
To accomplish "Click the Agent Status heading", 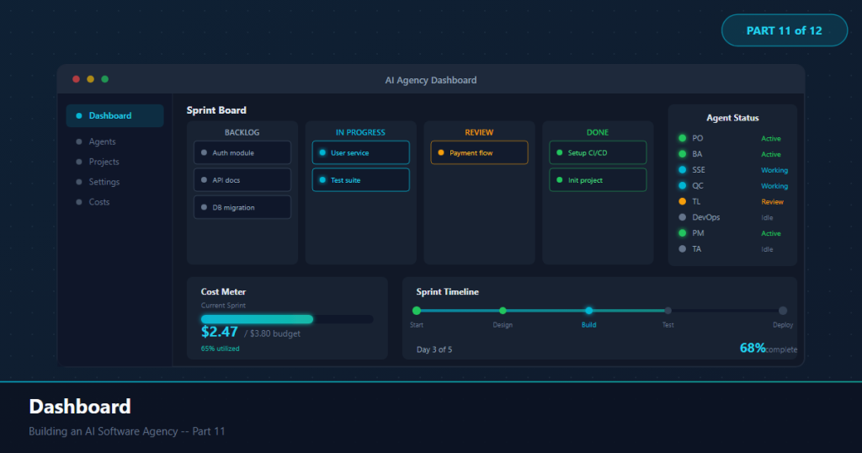I will pyautogui.click(x=733, y=118).
